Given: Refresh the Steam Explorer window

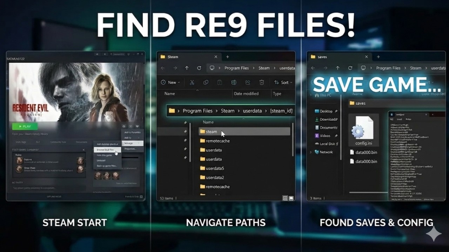Looking at the screenshot, I should tap(199, 68).
